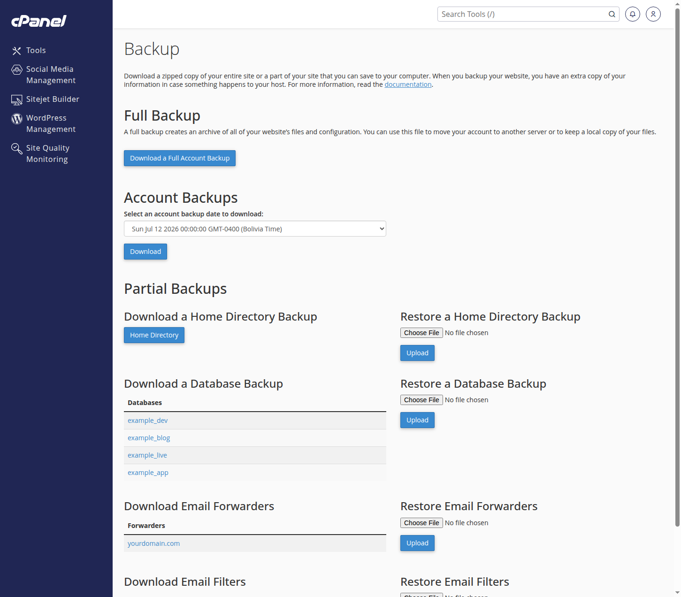
Task: Upload the home directory backup file
Action: pos(417,353)
